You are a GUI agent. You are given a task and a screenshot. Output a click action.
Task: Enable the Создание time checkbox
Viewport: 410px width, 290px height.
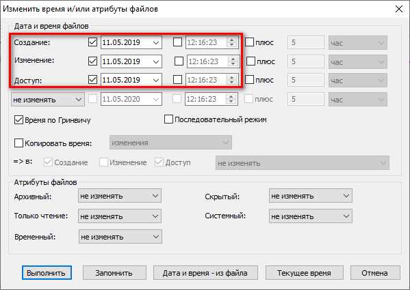177,42
